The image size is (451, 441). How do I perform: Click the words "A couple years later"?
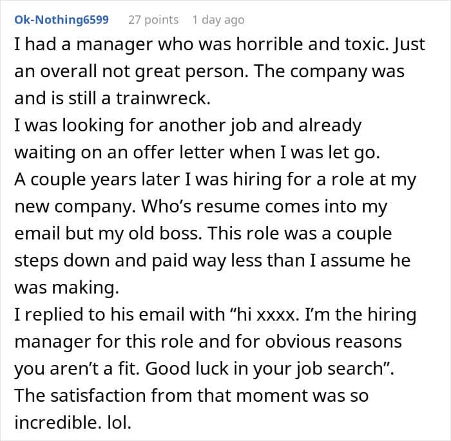[97, 180]
